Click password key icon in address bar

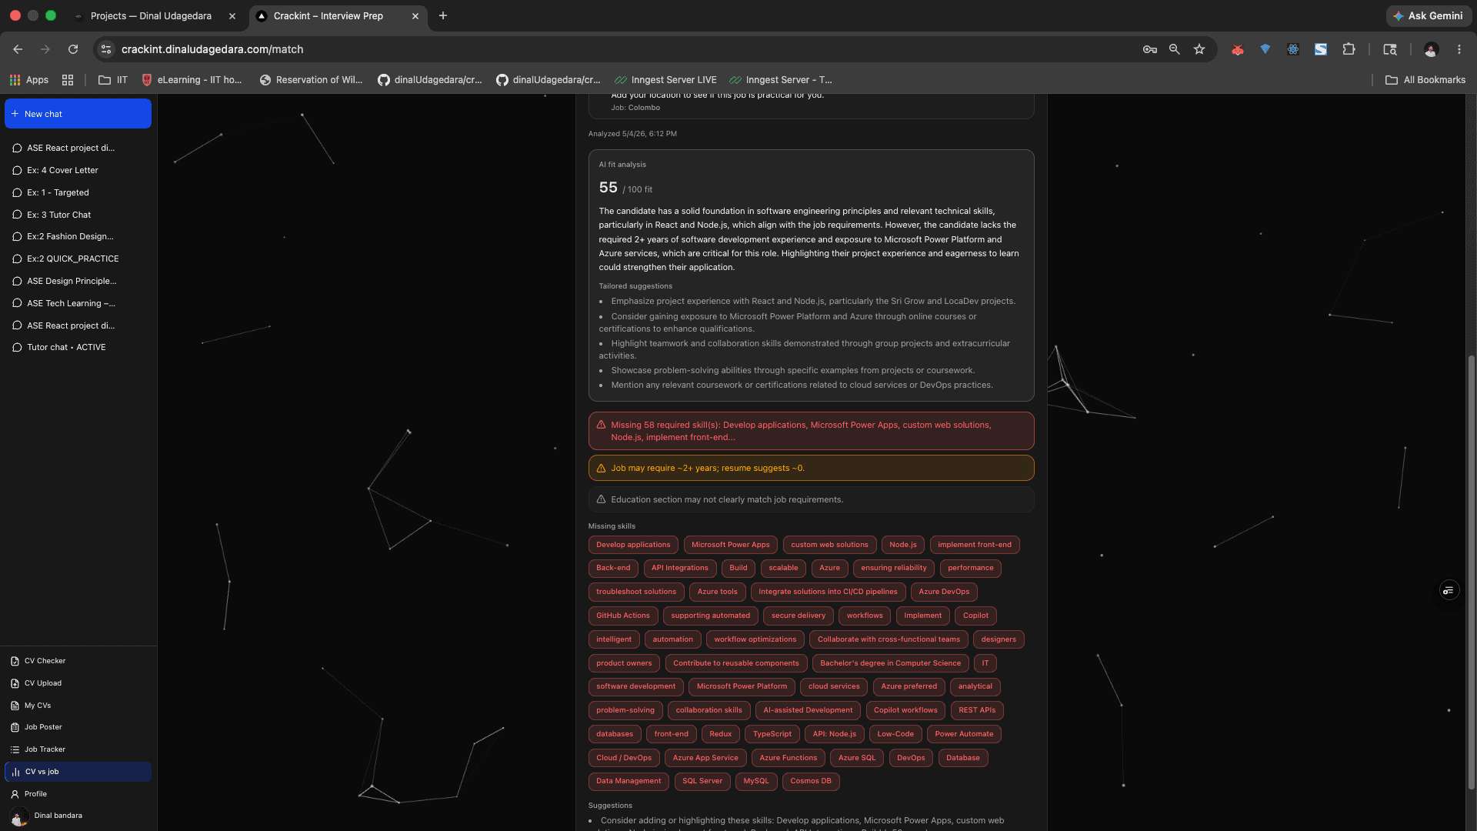coord(1150,49)
